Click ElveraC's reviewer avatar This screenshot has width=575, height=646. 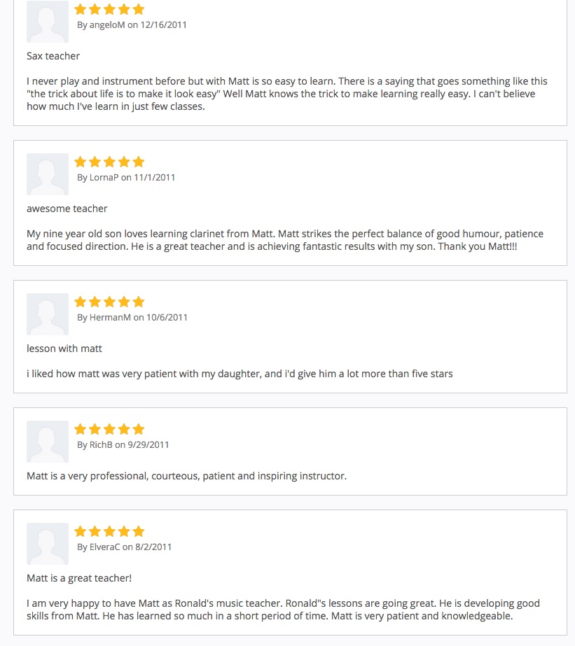48,544
